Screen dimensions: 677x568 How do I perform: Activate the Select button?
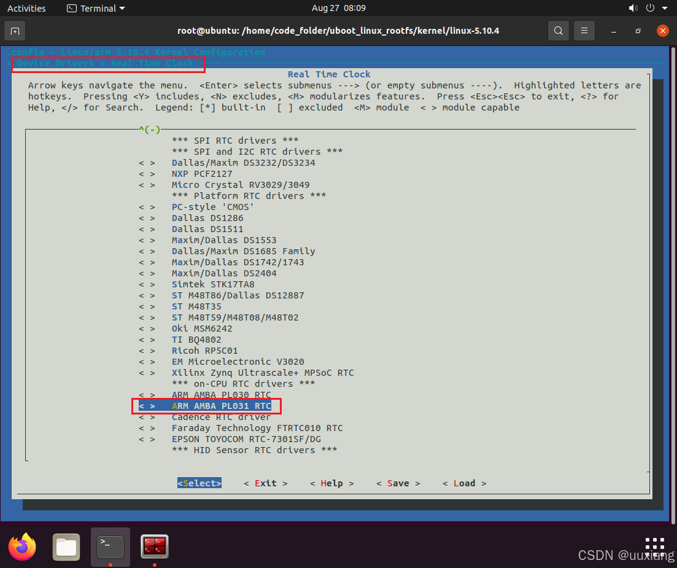pyautogui.click(x=199, y=483)
